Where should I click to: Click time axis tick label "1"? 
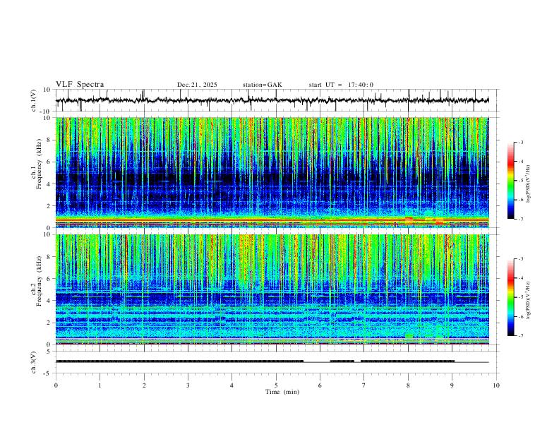click(100, 385)
